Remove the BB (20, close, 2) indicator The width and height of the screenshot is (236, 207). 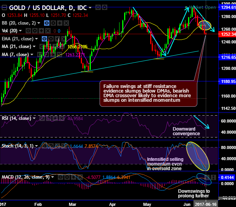(x=66, y=23)
